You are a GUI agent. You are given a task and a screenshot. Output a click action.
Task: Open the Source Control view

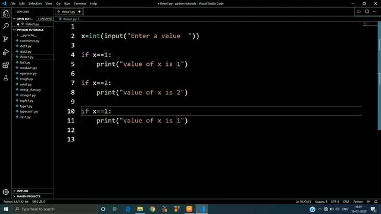[6, 39]
